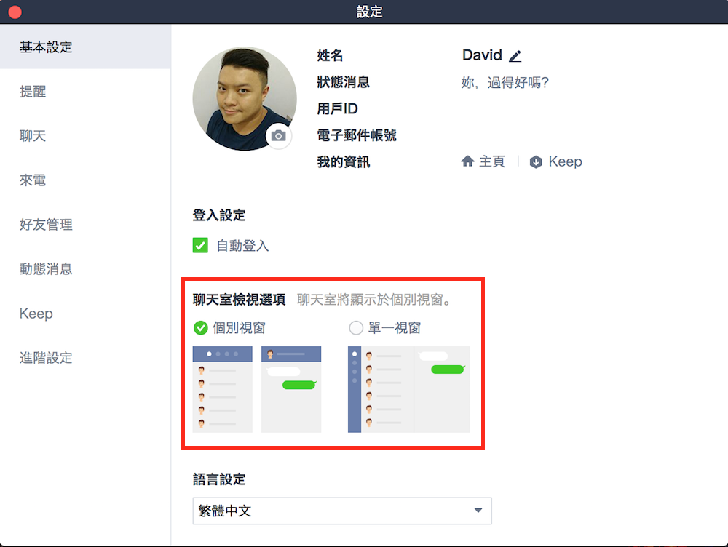Screen dimensions: 728x547
Task: Switch to the 聊天 settings section
Action: tap(85, 136)
